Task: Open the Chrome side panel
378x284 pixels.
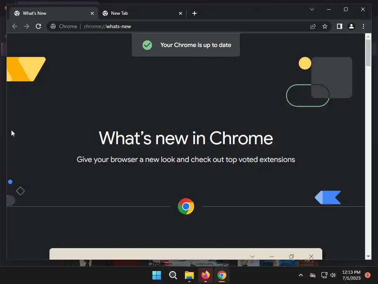Action: point(340,26)
